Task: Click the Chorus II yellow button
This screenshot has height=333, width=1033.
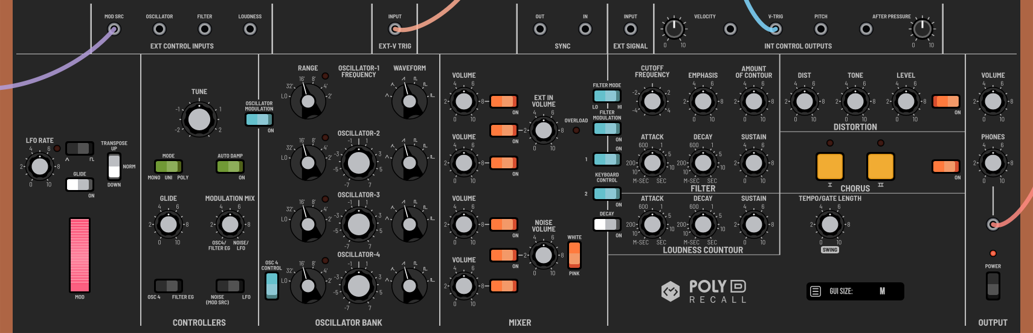Action: (881, 166)
